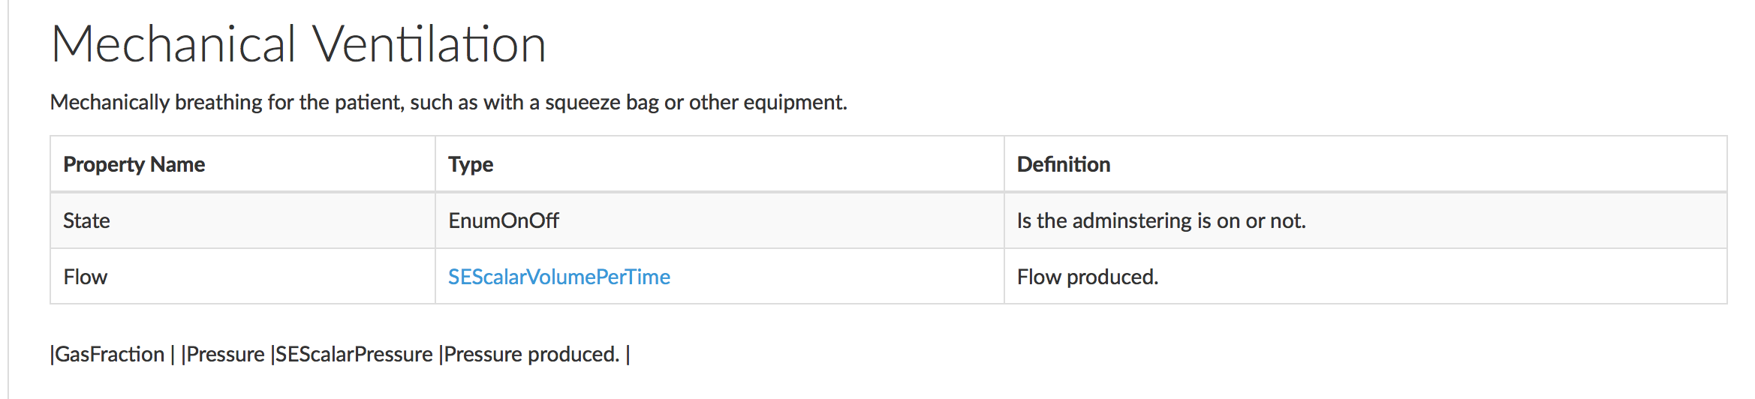Click the "Flow produced." definition cell
Screen dimensions: 1755x399
(1087, 277)
